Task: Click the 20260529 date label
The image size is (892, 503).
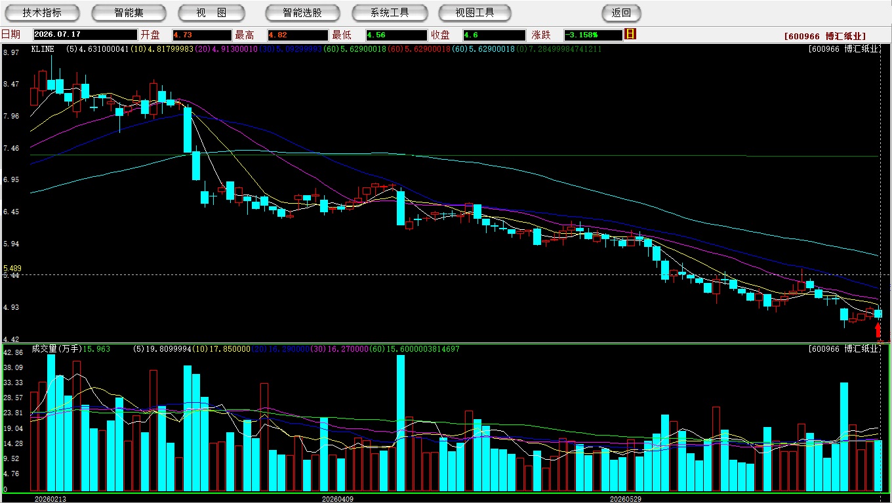Action: coord(625,499)
